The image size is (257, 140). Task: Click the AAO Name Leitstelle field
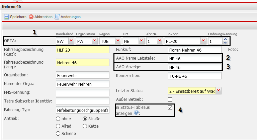[x=194, y=58]
